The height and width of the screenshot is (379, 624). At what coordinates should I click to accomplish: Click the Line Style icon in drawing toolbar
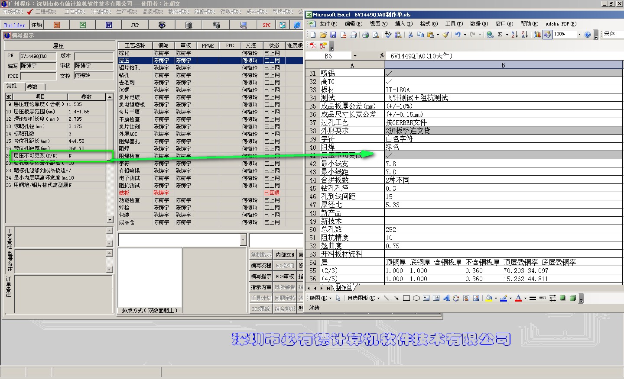(533, 298)
